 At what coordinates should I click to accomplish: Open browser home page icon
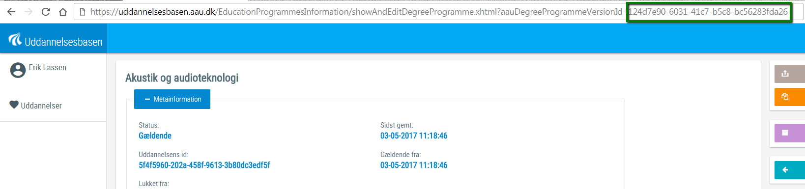(63, 12)
